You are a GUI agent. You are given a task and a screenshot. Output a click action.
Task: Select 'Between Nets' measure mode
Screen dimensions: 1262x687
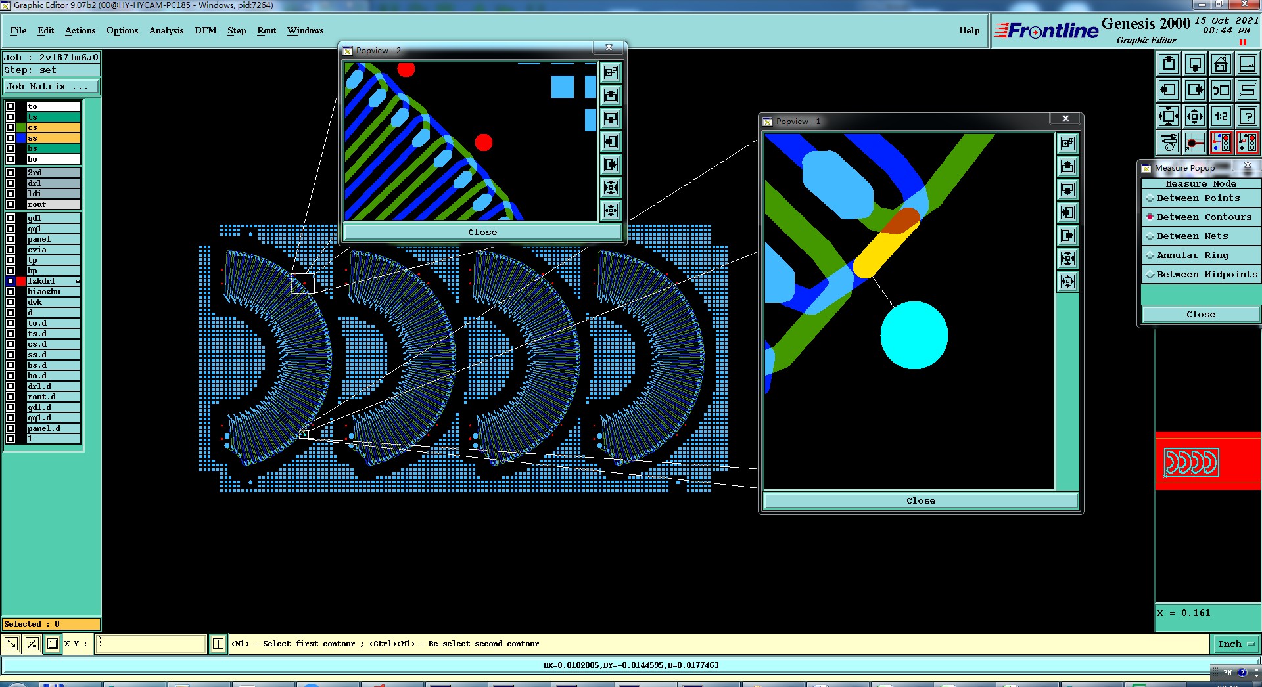1201,236
